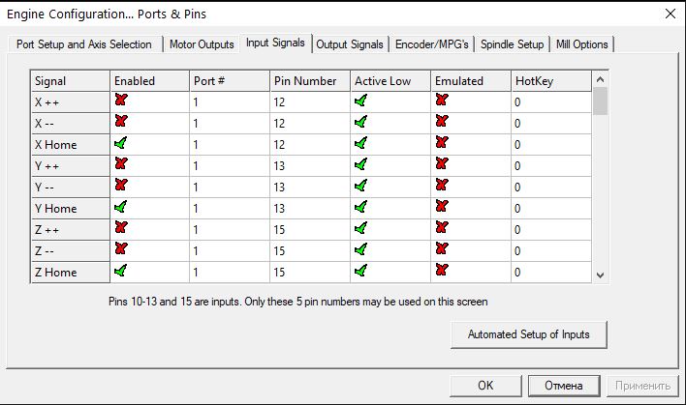This screenshot has height=405, width=686.
Task: Toggle the Emulated red X for X --
Action: 442,122
